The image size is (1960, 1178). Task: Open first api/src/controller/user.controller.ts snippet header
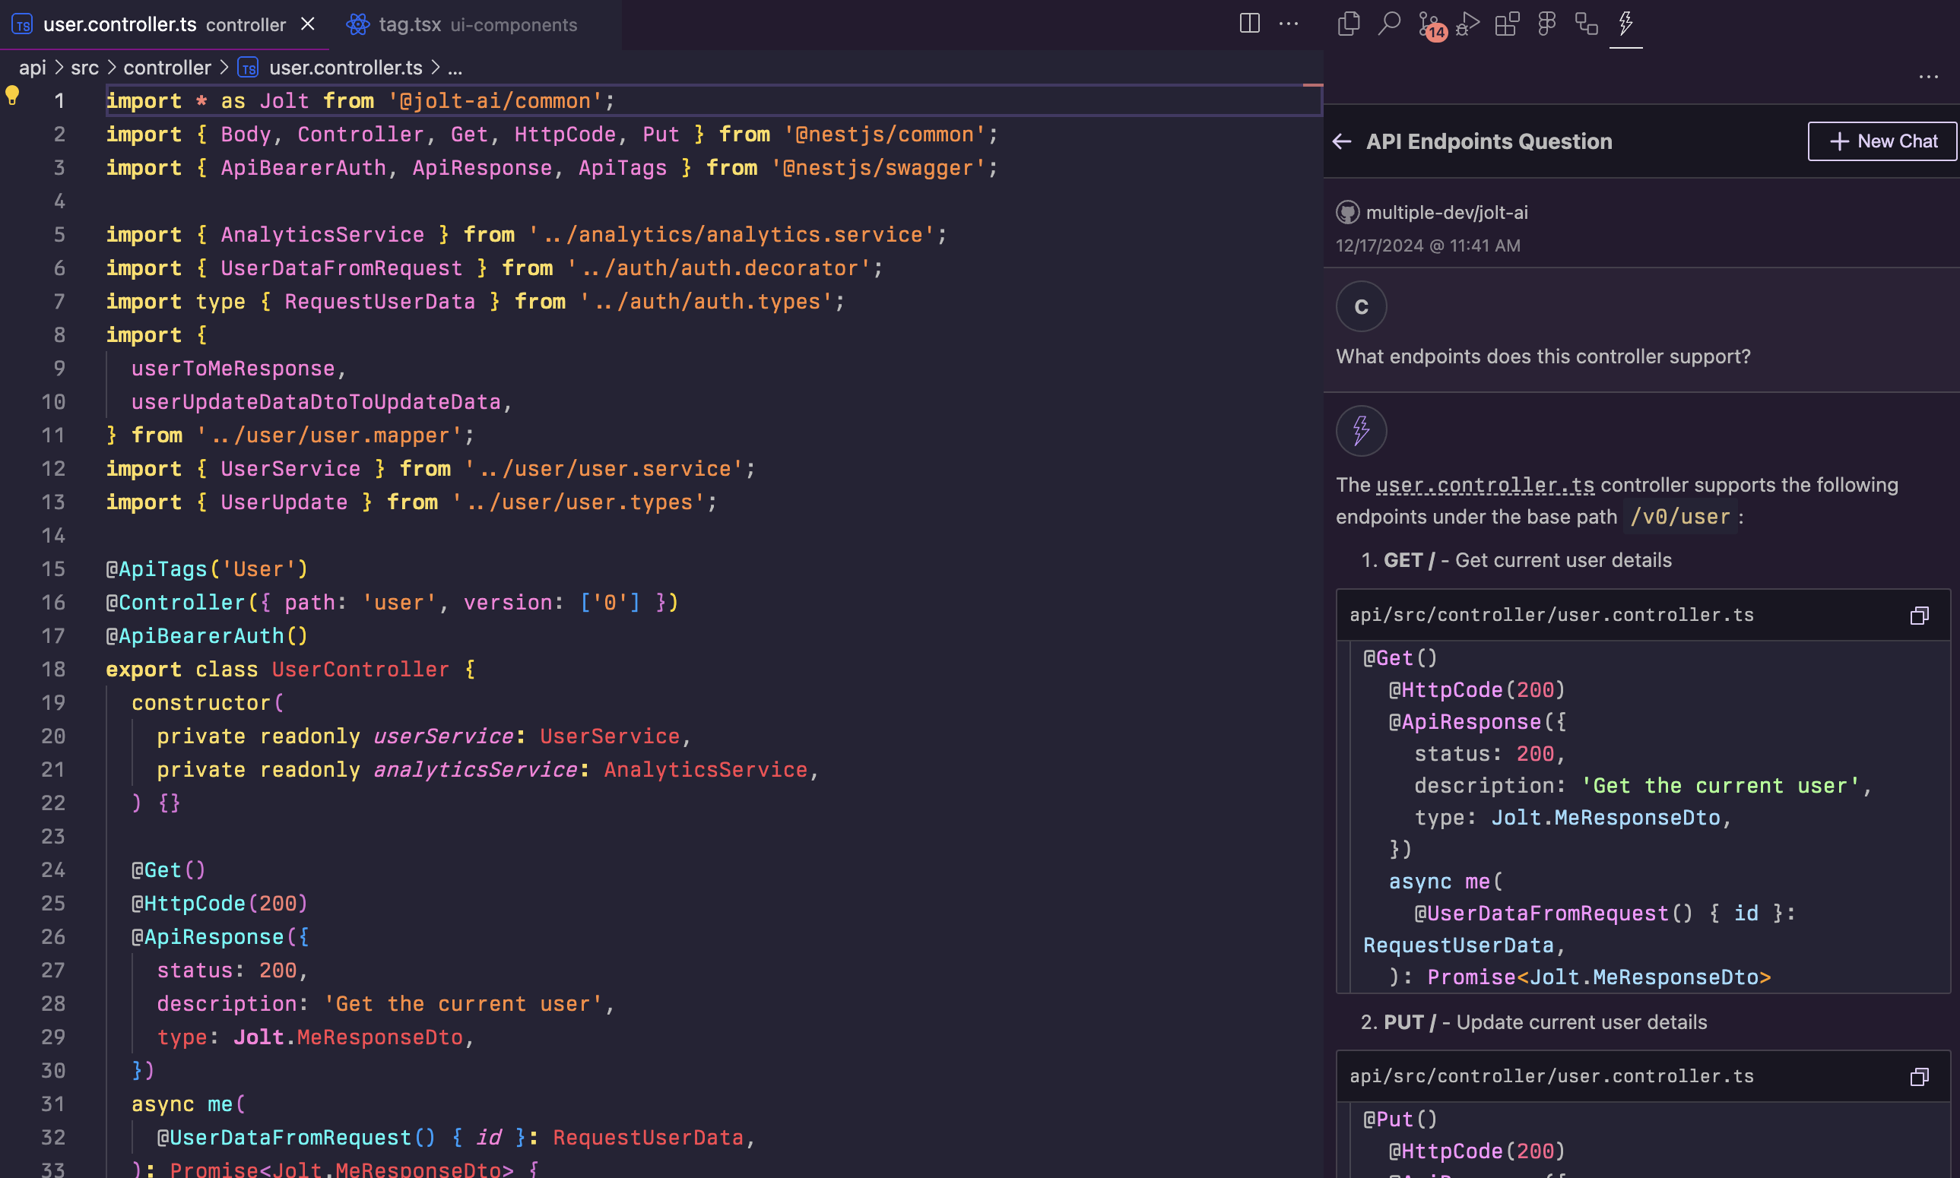[1551, 615]
